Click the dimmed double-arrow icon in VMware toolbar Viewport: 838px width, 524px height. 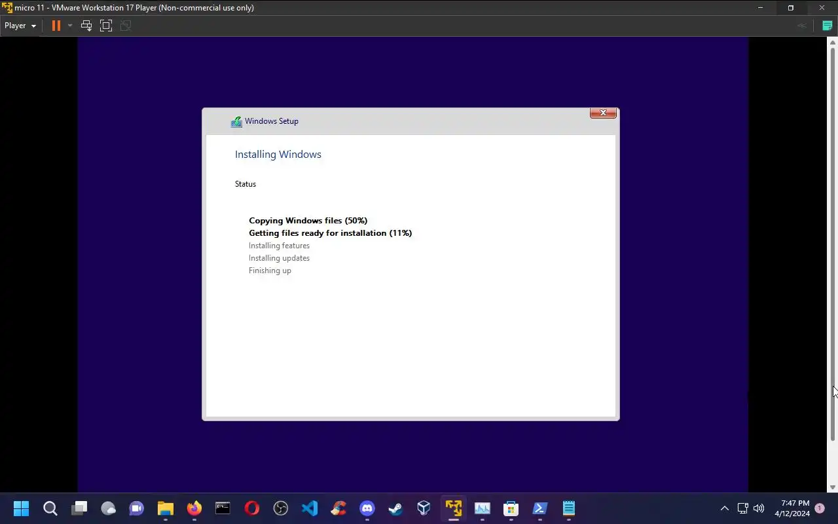click(801, 26)
